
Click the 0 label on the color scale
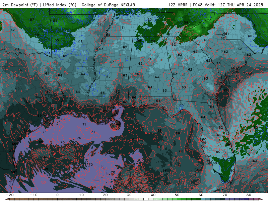pos(57,195)
